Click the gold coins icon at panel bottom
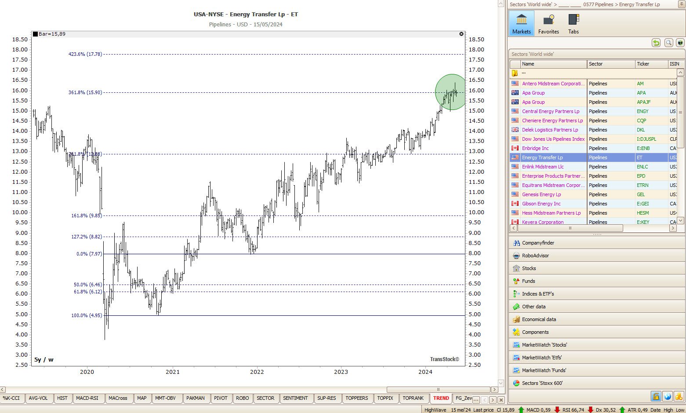The image size is (686, 413). [x=679, y=396]
